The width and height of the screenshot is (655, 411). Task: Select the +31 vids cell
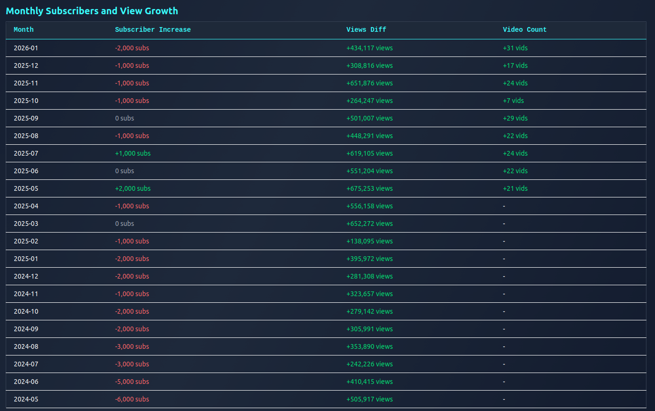pos(515,48)
